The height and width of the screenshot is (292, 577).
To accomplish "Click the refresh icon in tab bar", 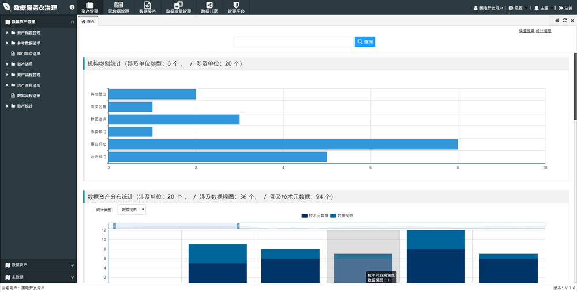I will [564, 21].
